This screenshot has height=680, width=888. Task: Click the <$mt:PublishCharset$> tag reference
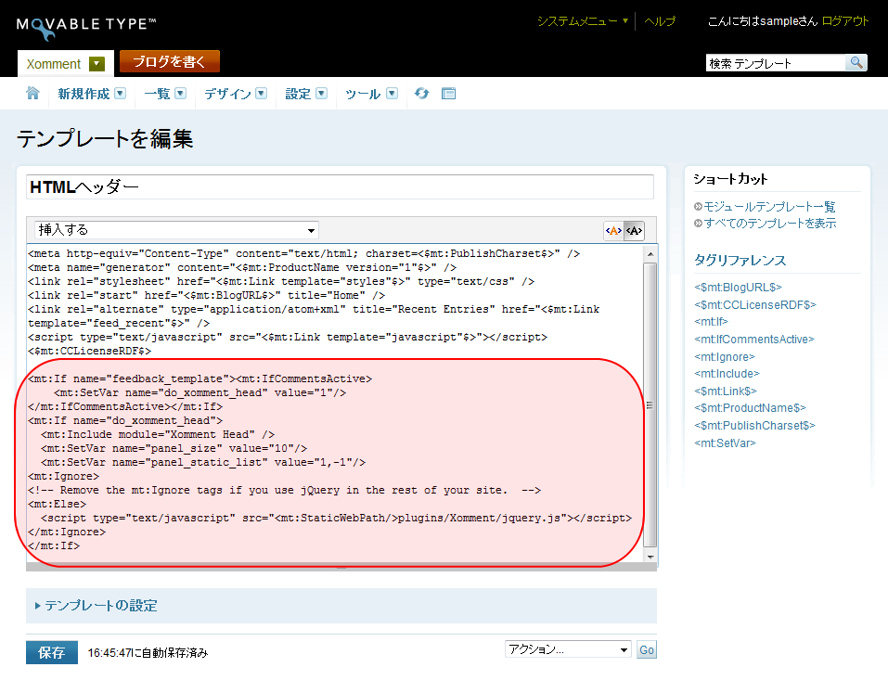(754, 426)
